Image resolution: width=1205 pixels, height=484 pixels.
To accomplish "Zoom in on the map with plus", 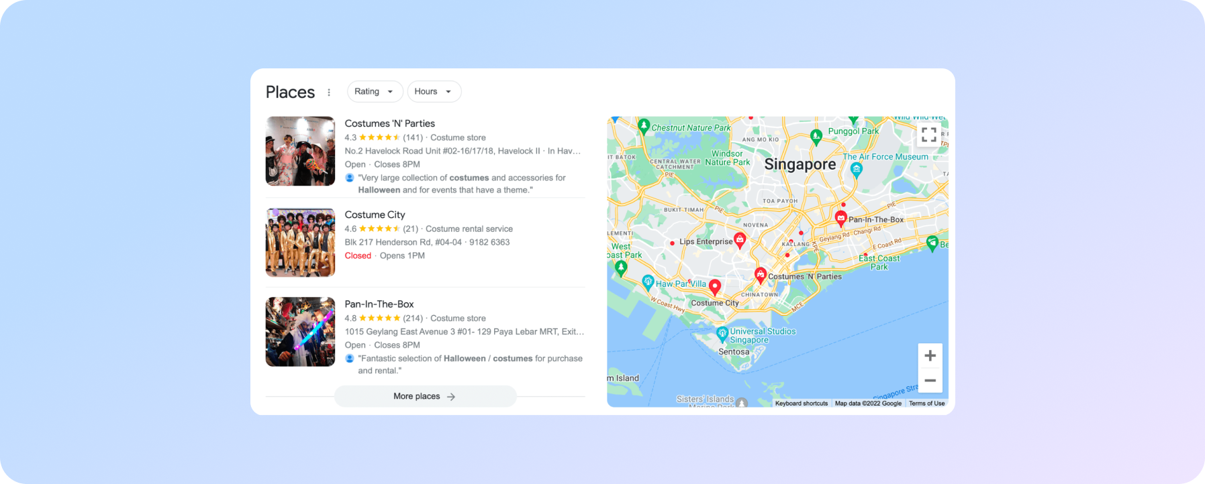I will pyautogui.click(x=930, y=356).
